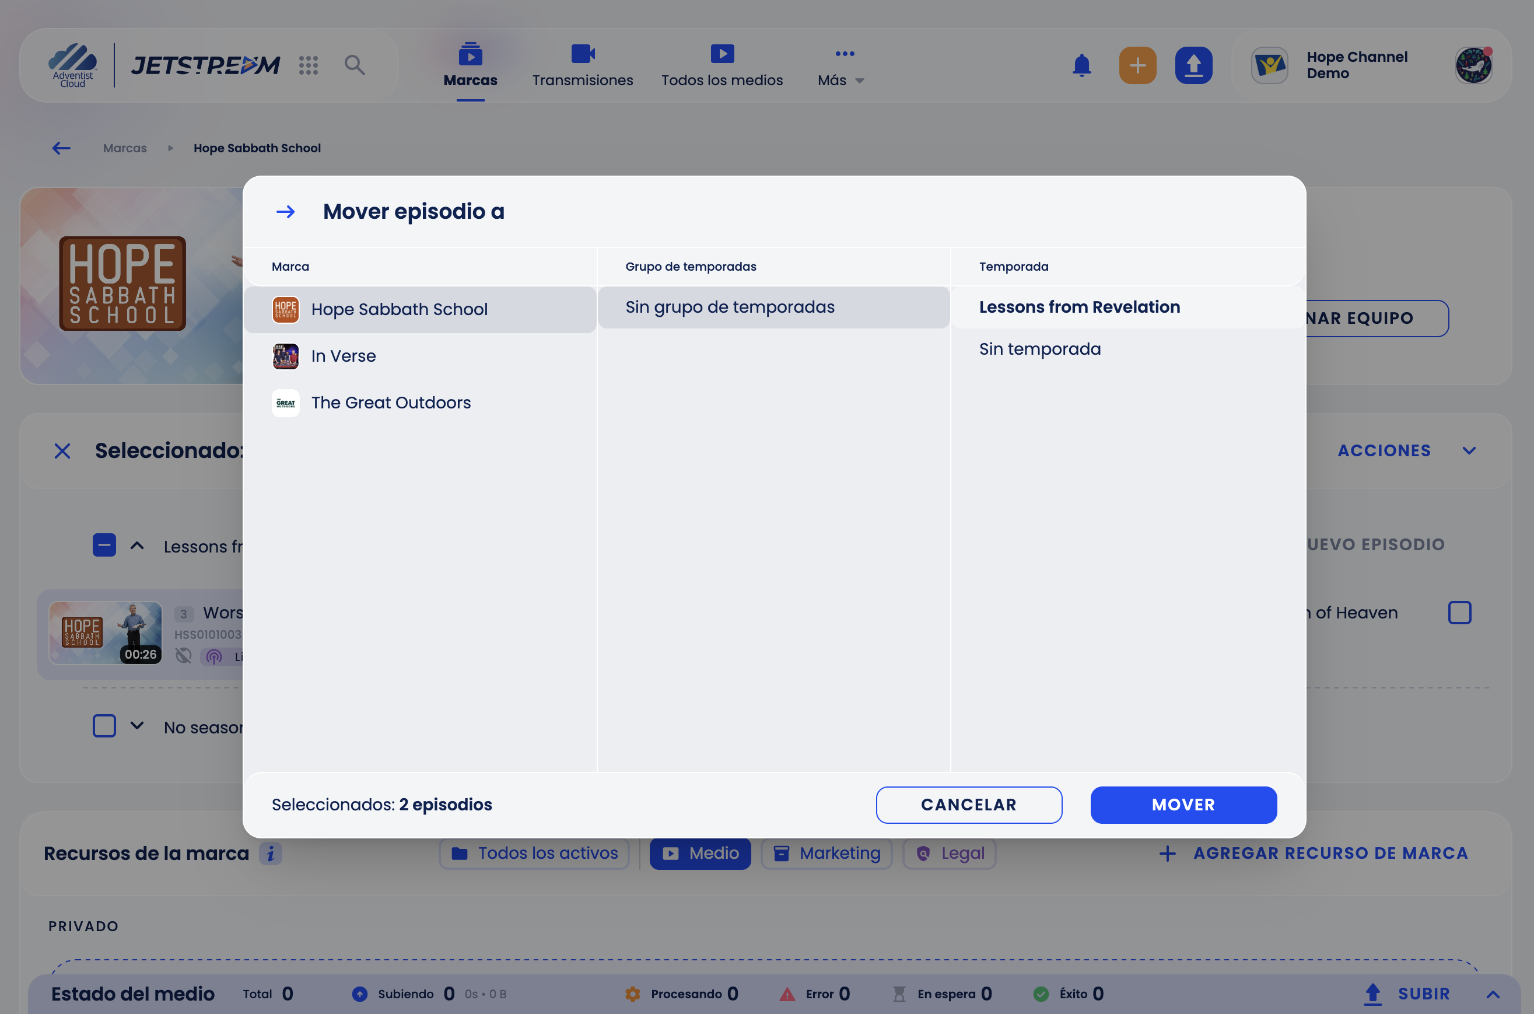
Task: Go back using breadcrumb arrow
Action: point(61,148)
